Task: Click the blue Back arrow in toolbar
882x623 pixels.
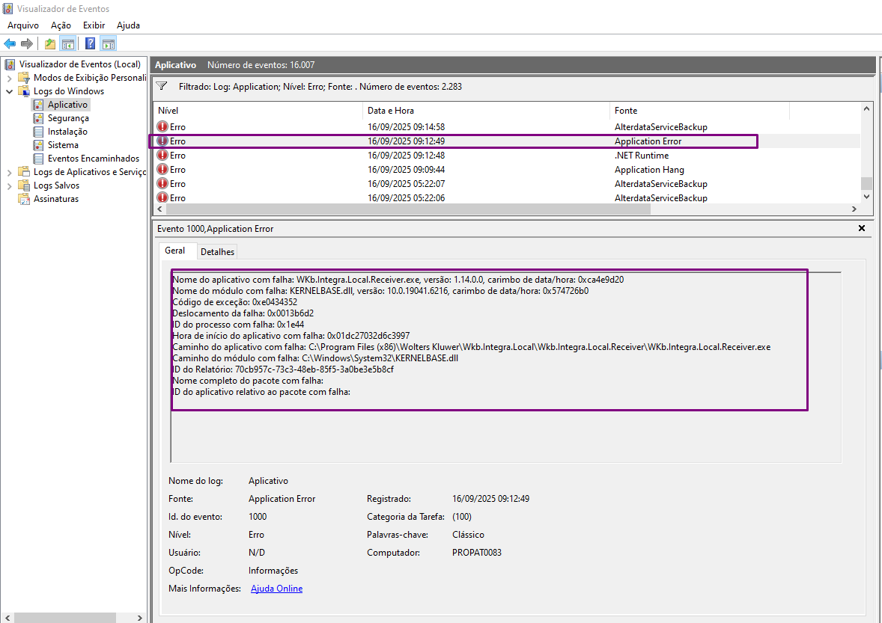Action: click(10, 43)
